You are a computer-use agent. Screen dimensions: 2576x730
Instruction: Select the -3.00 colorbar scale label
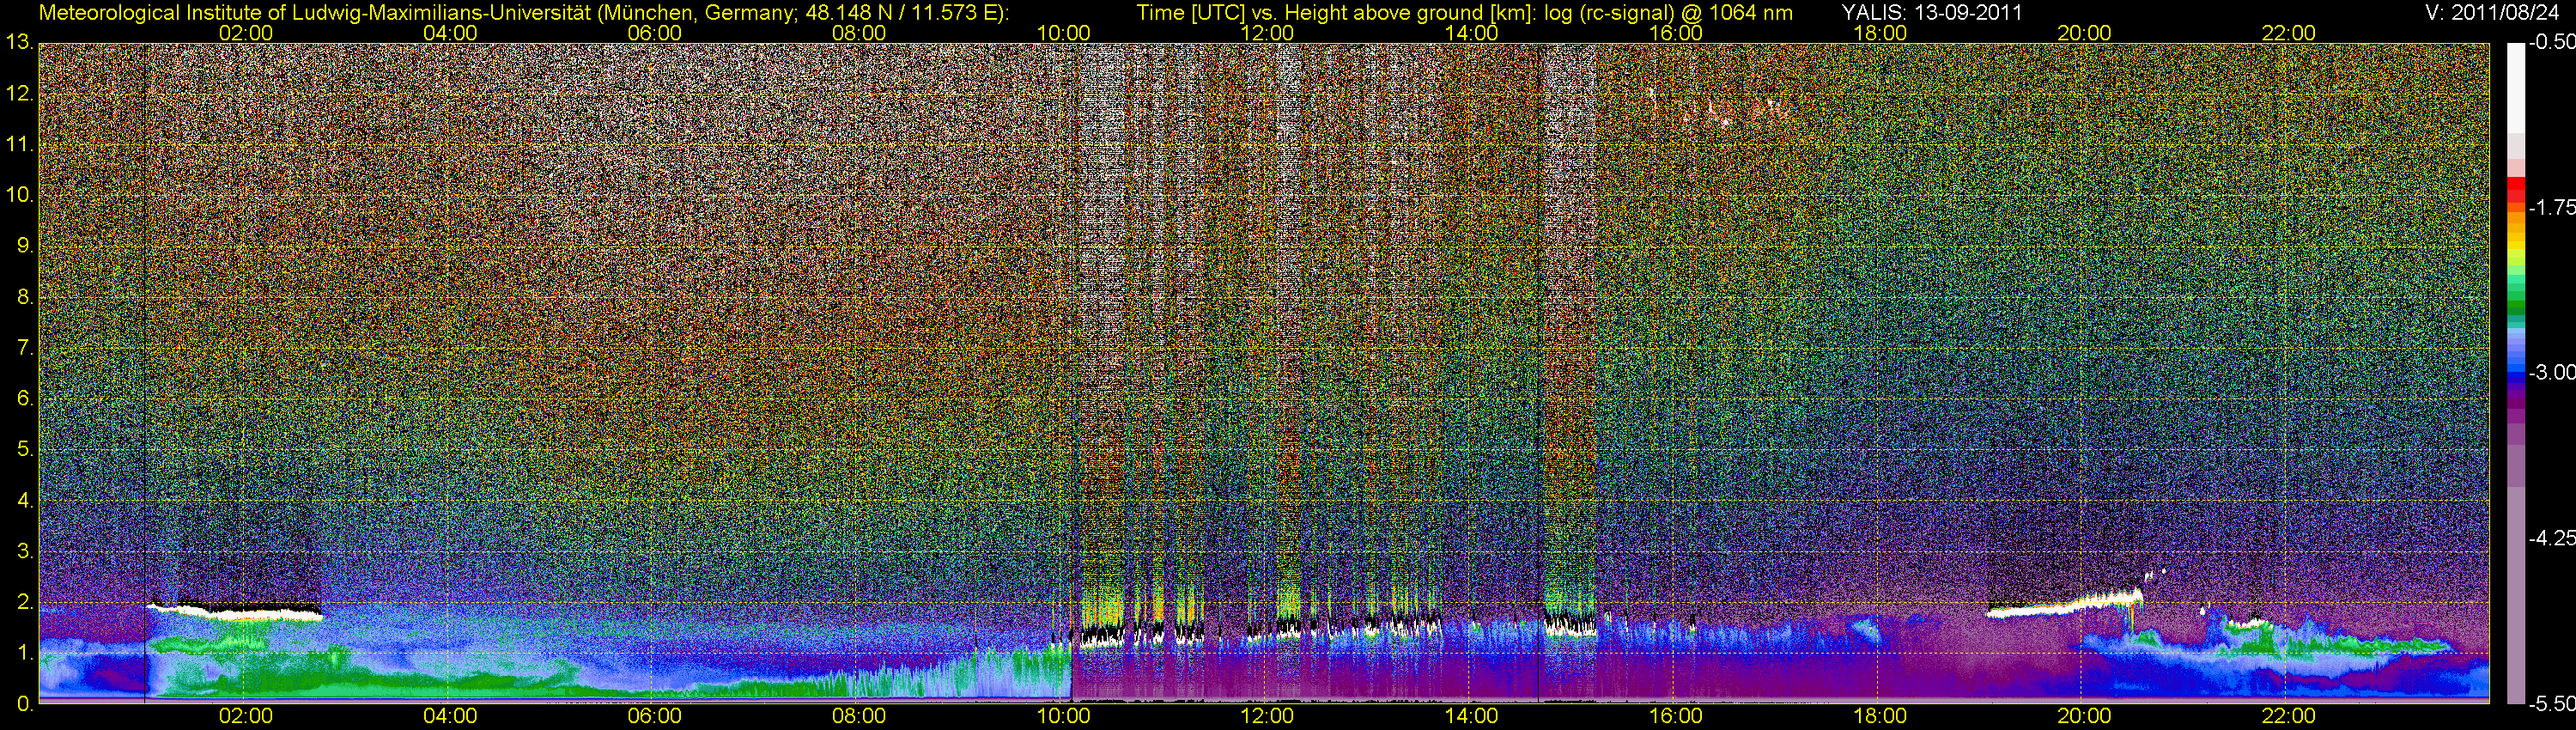click(2551, 373)
